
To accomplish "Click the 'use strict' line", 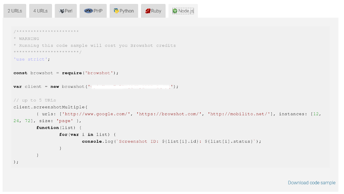I will [x=32, y=59].
